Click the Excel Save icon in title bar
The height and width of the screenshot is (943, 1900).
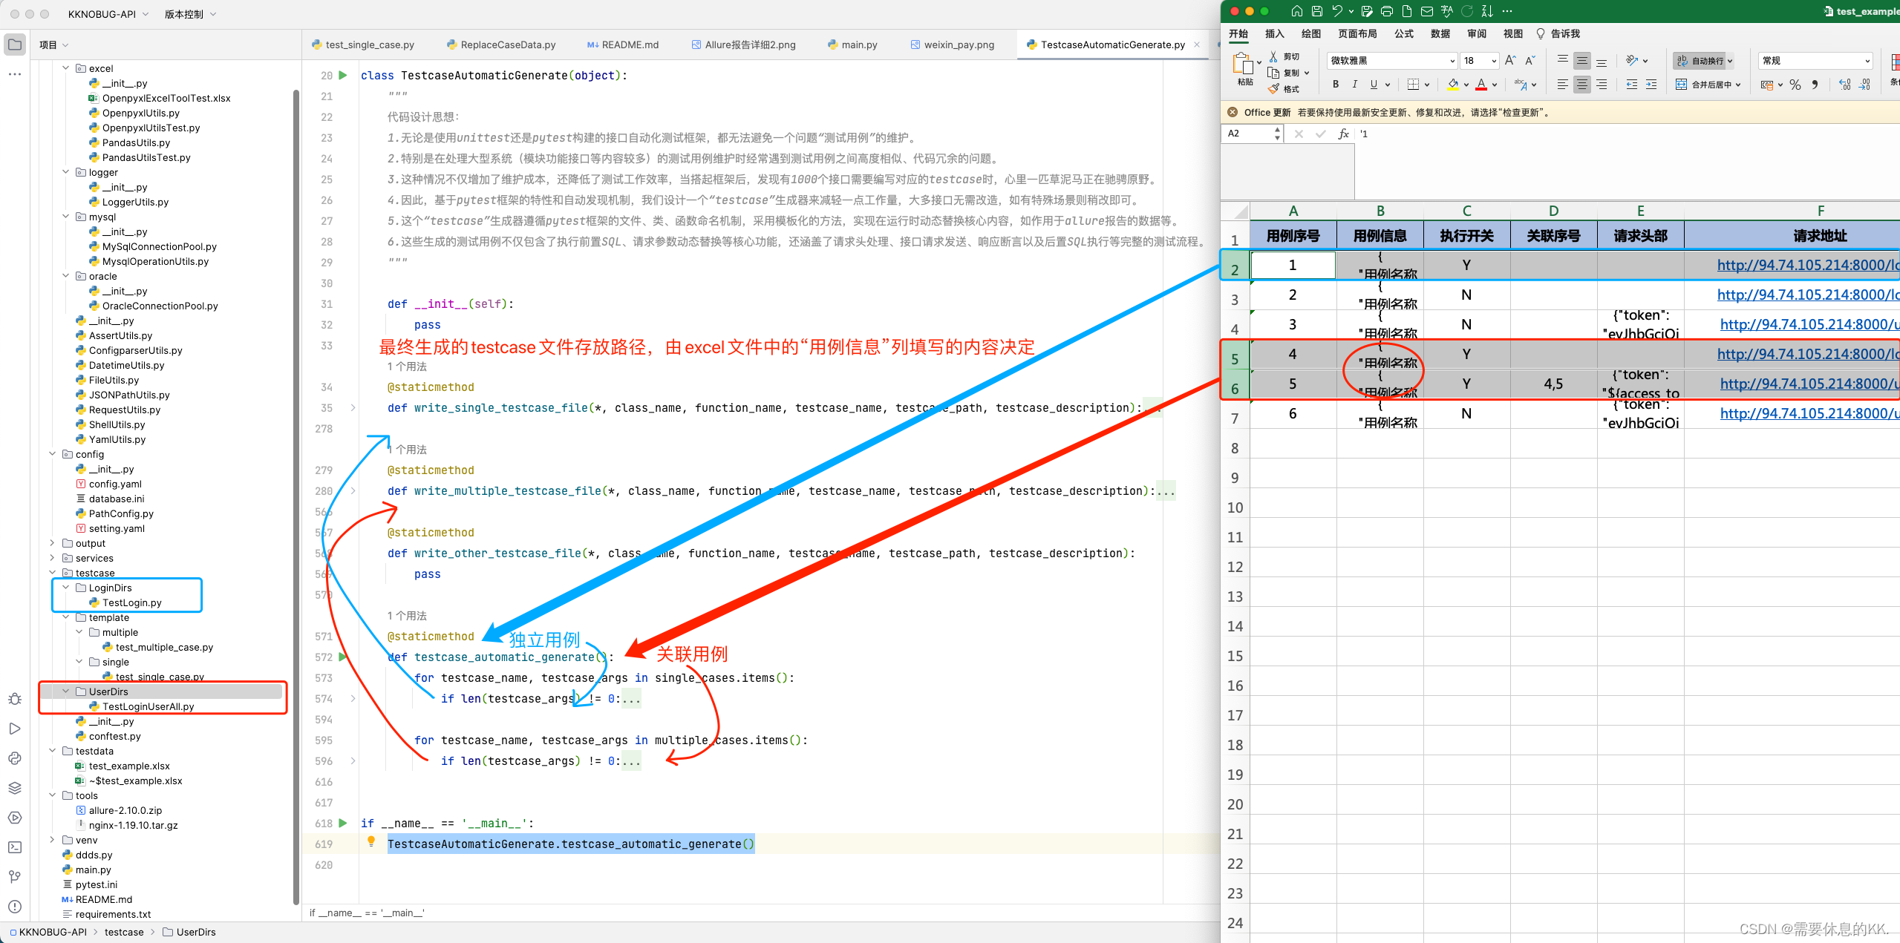point(1317,11)
